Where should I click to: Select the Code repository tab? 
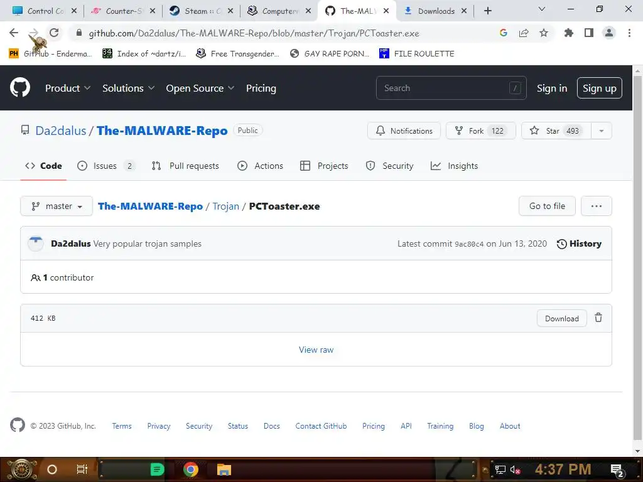click(x=43, y=166)
